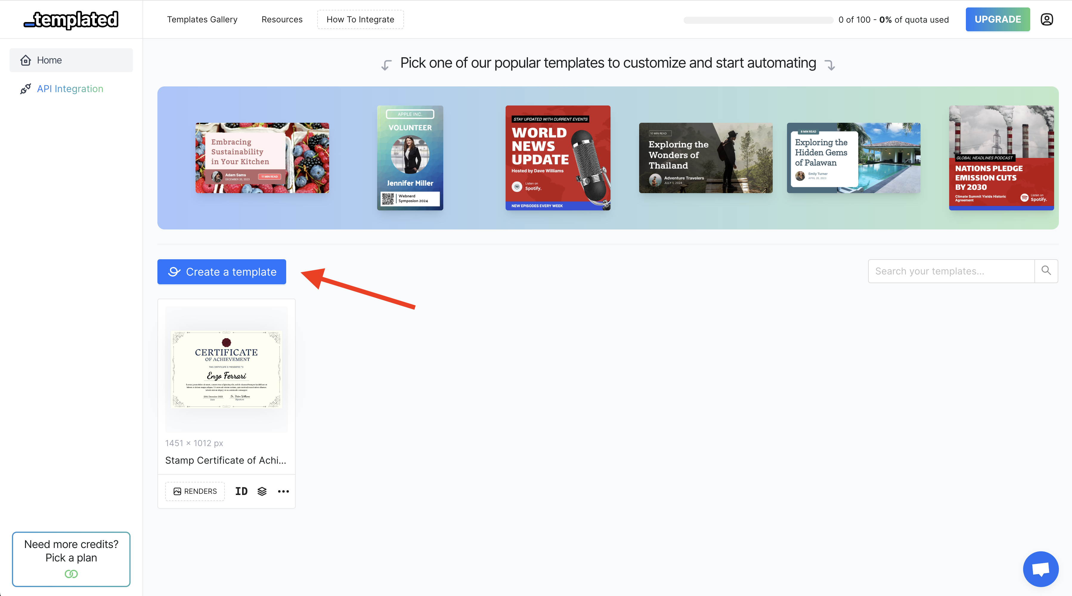The width and height of the screenshot is (1072, 596).
Task: Click the Stamp Certificate of Achi... title
Action: click(x=226, y=460)
